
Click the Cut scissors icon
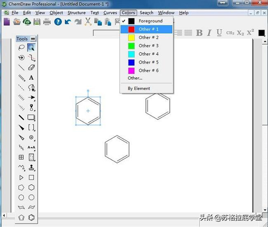pyautogui.click(x=88, y=22)
